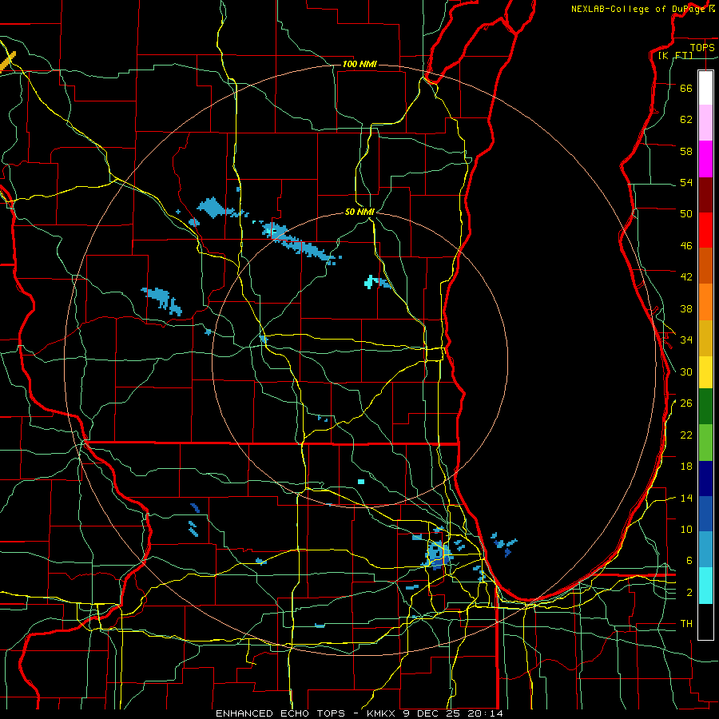This screenshot has width=719, height=719.
Task: Click the 30 scale value
Action: [686, 371]
